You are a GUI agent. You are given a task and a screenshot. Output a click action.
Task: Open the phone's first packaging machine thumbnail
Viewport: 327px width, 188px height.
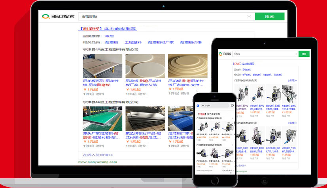pos(202,126)
